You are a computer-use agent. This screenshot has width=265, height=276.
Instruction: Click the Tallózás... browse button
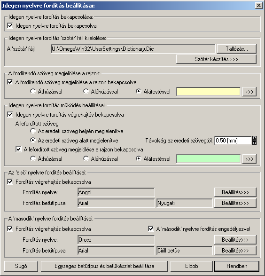coord(237,49)
